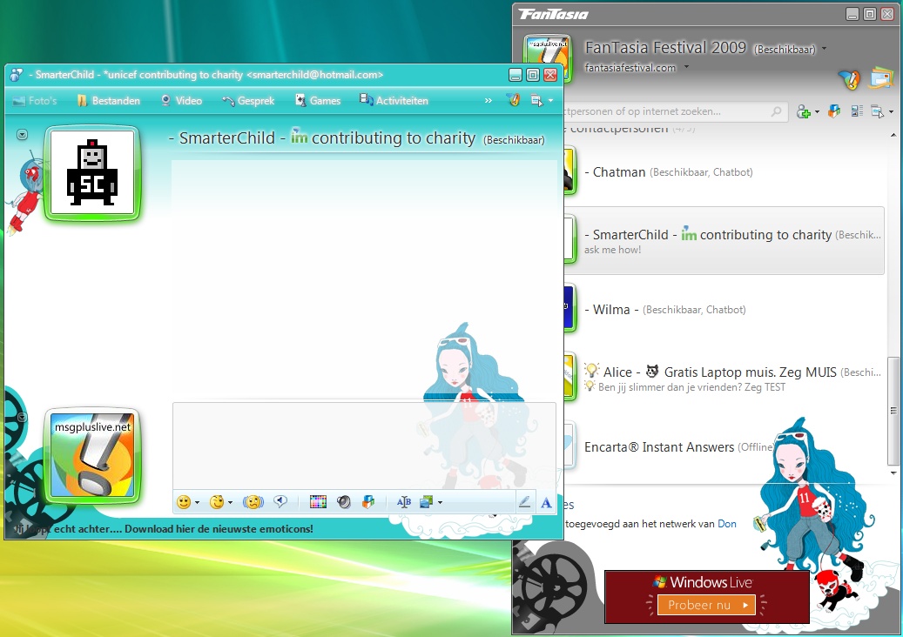This screenshot has height=637, width=903.
Task: Click the contact list scrollbar thumb
Action: tap(893, 410)
